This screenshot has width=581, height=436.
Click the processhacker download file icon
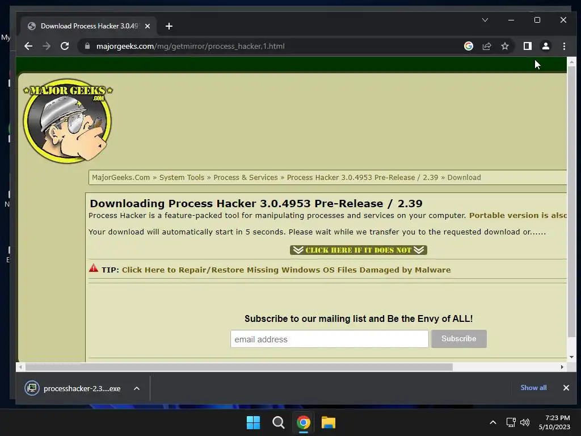click(32, 388)
